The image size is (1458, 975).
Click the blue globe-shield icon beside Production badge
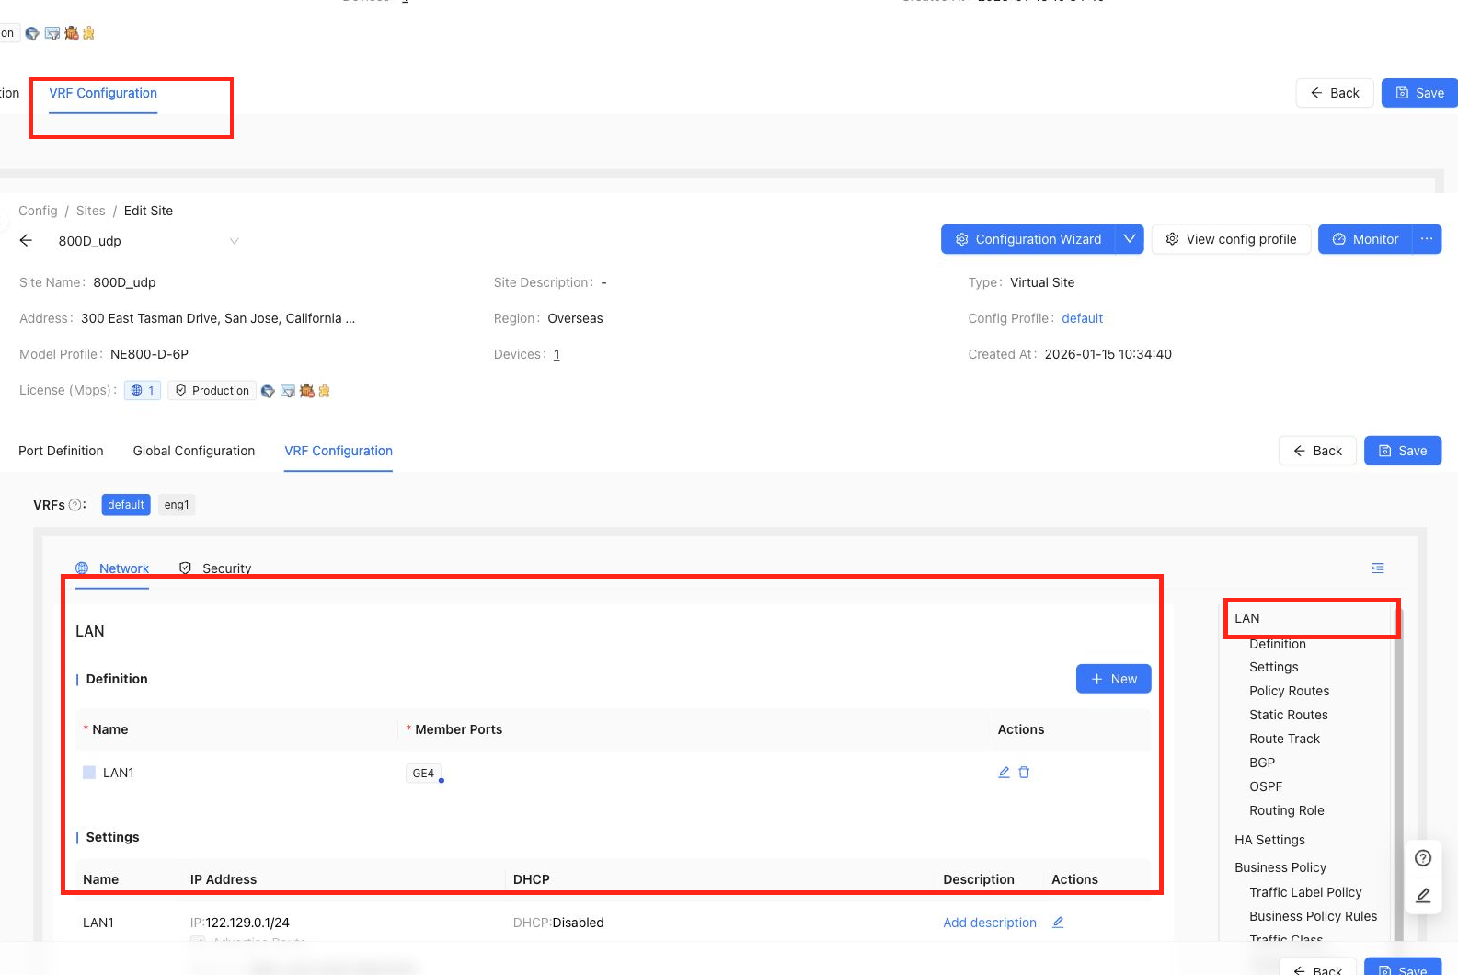click(x=268, y=391)
